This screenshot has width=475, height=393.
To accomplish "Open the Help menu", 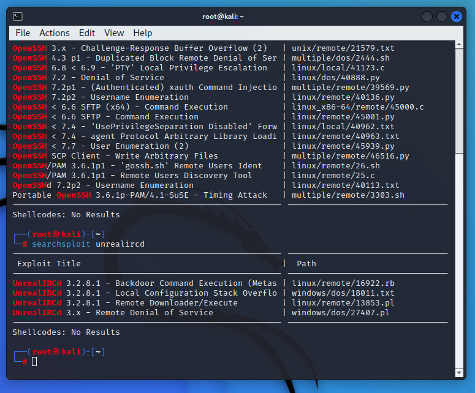I will pyautogui.click(x=143, y=33).
